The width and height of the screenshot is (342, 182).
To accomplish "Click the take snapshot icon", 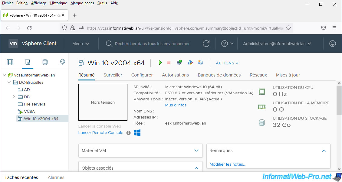I will click(200, 63).
